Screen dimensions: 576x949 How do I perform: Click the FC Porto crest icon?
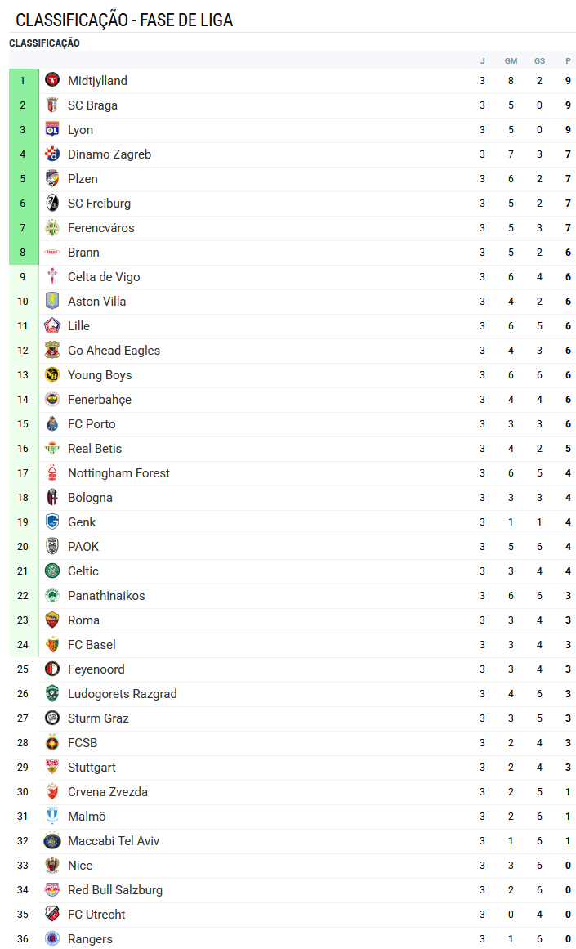click(52, 423)
